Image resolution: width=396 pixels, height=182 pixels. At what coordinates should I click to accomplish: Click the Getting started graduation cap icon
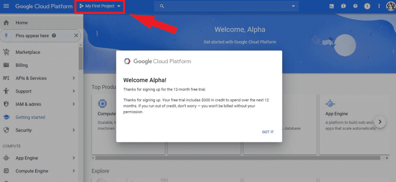(x=6, y=117)
